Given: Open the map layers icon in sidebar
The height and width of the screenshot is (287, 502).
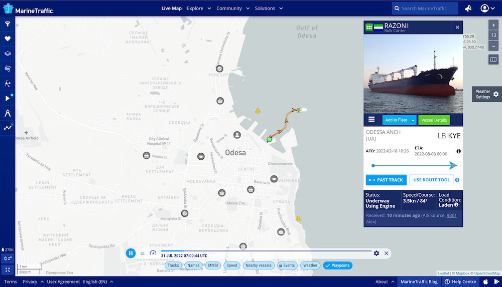Looking at the screenshot, I should tap(8, 53).
